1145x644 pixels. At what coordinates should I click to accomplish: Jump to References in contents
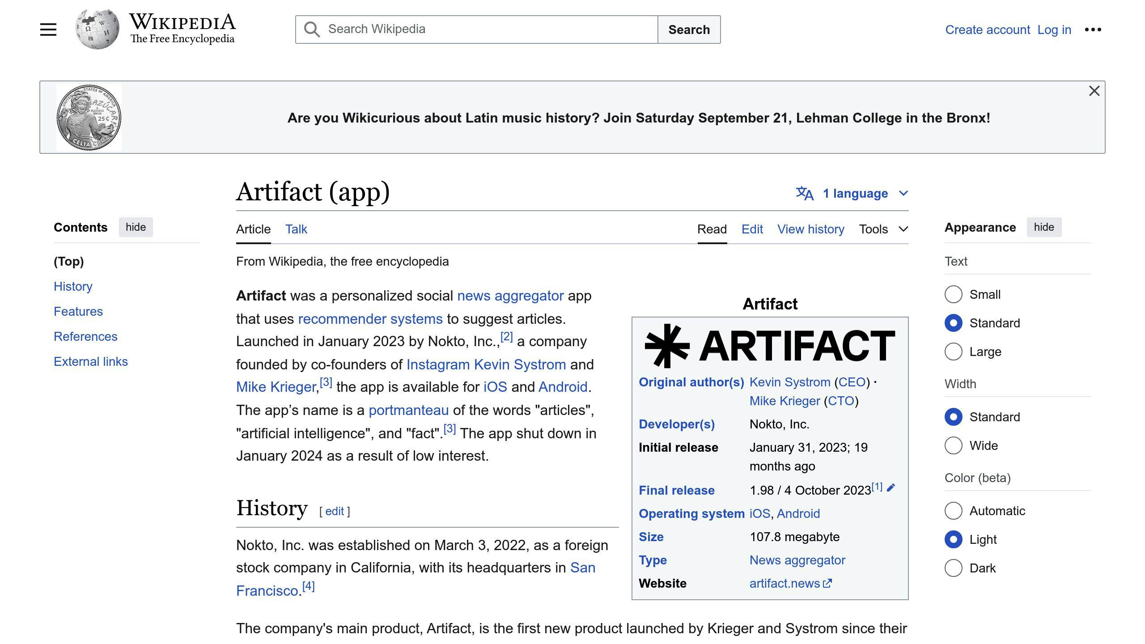[85, 336]
